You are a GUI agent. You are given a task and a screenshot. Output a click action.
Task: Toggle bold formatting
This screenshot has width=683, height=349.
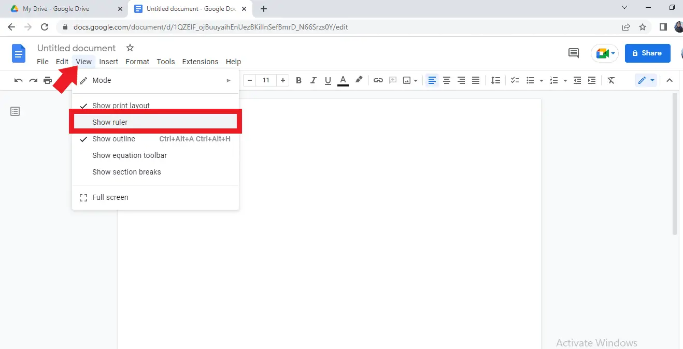point(298,80)
